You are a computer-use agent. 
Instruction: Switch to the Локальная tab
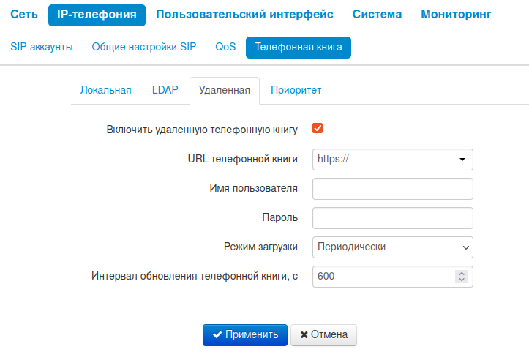[x=105, y=91]
